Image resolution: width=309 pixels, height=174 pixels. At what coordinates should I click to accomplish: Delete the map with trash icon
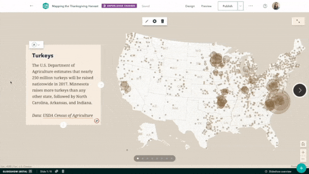[x=162, y=21]
